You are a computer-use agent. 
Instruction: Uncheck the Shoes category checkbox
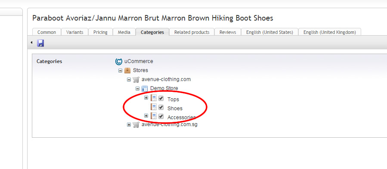(161, 107)
